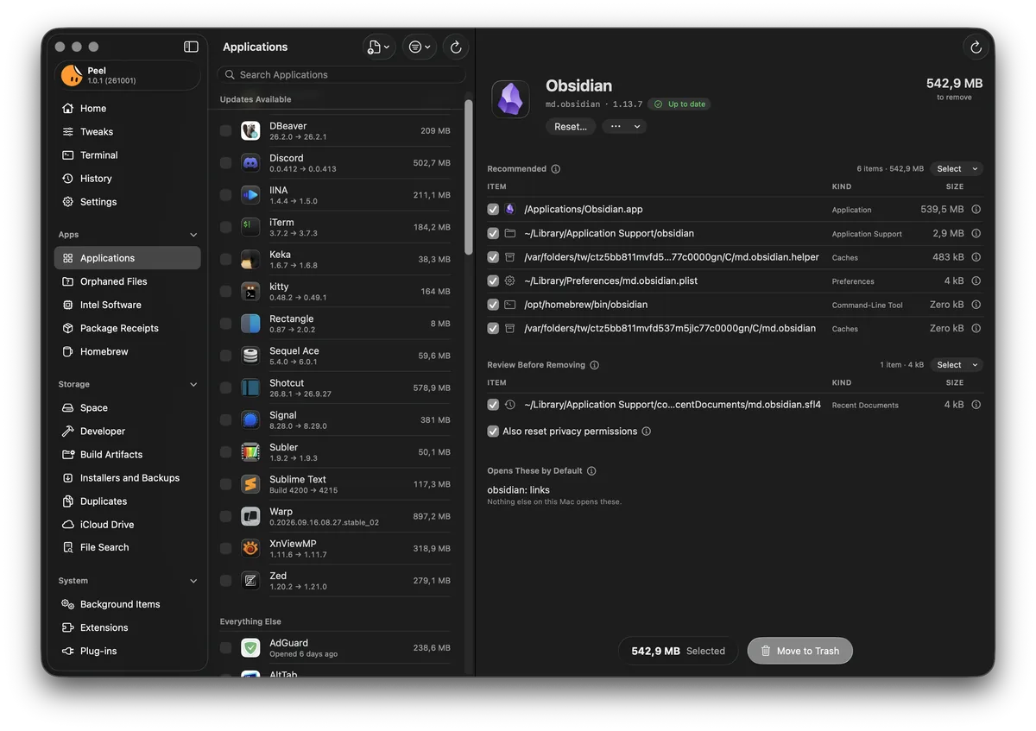Collapse the System sidebar section

(193, 581)
